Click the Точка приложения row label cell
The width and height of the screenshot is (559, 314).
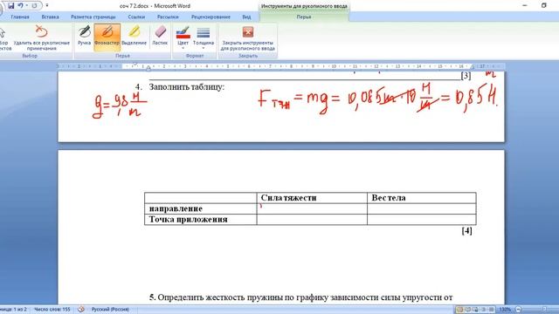pos(200,219)
